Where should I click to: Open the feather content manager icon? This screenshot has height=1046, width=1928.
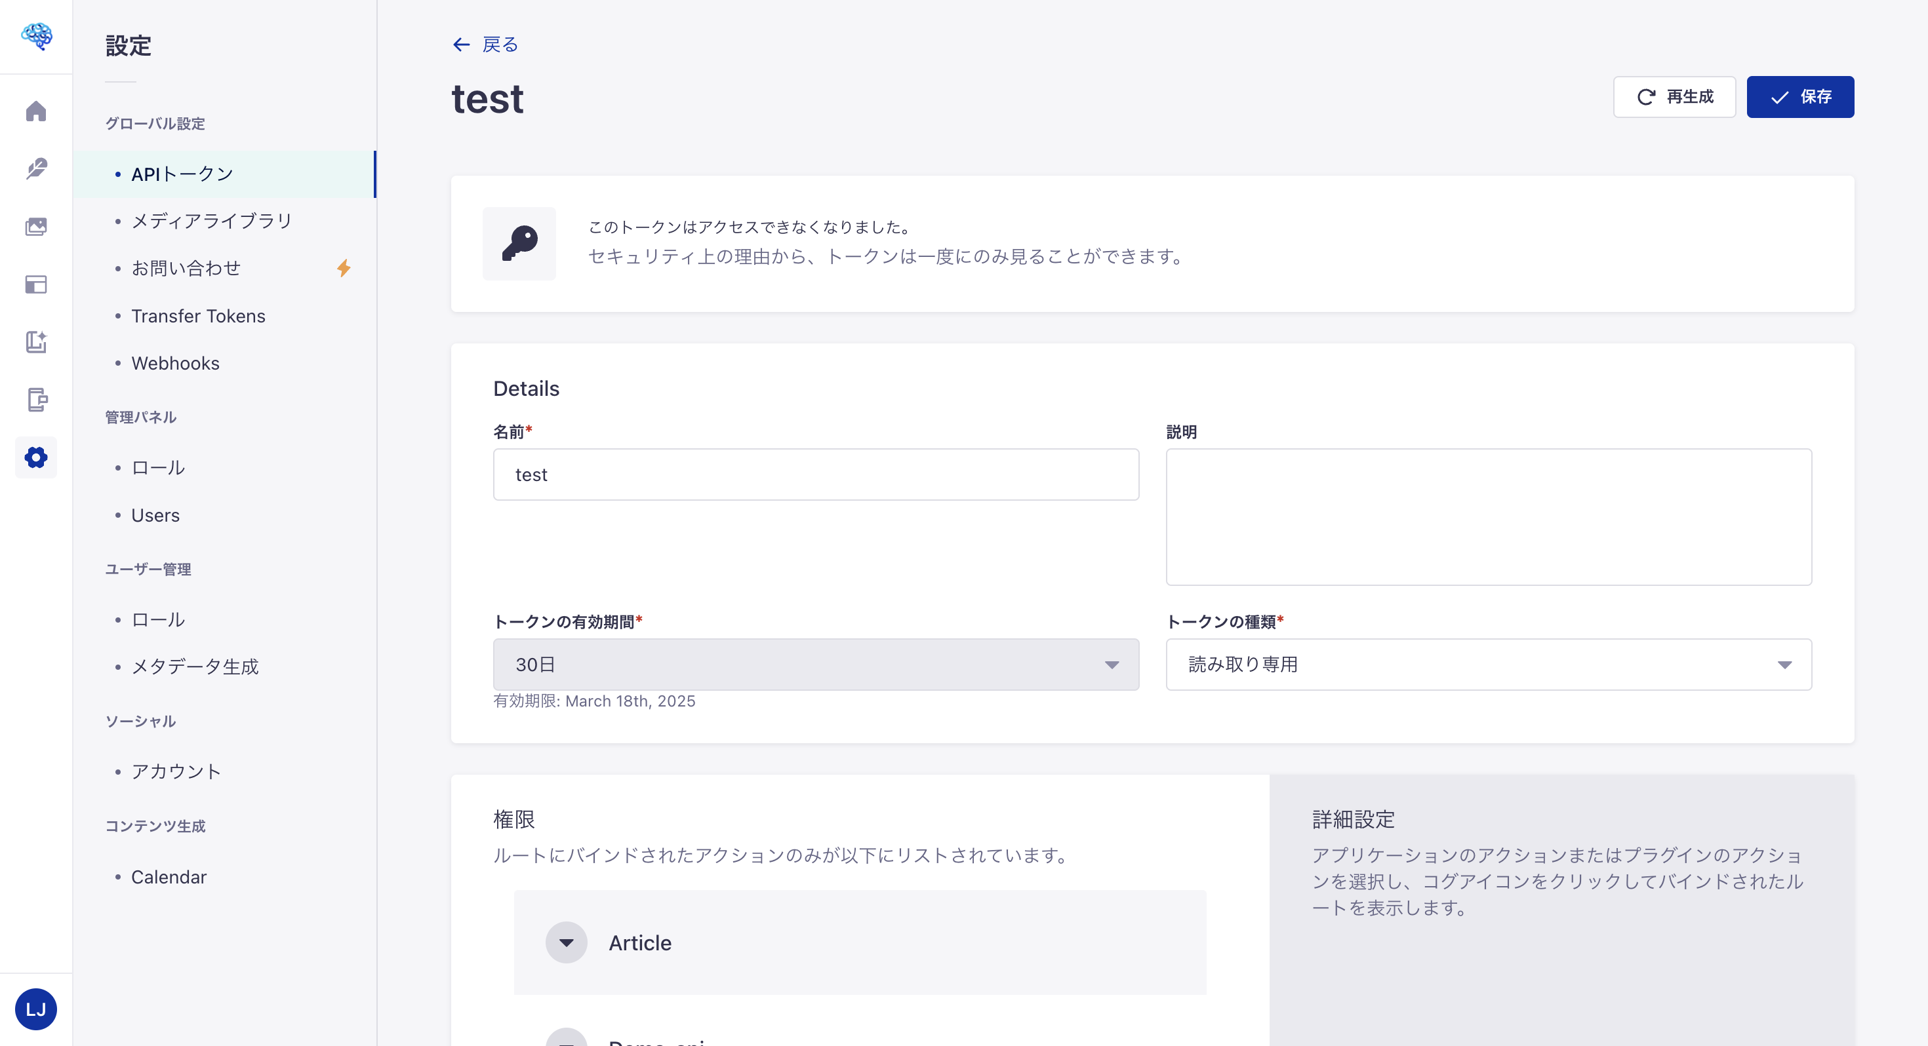tap(36, 168)
